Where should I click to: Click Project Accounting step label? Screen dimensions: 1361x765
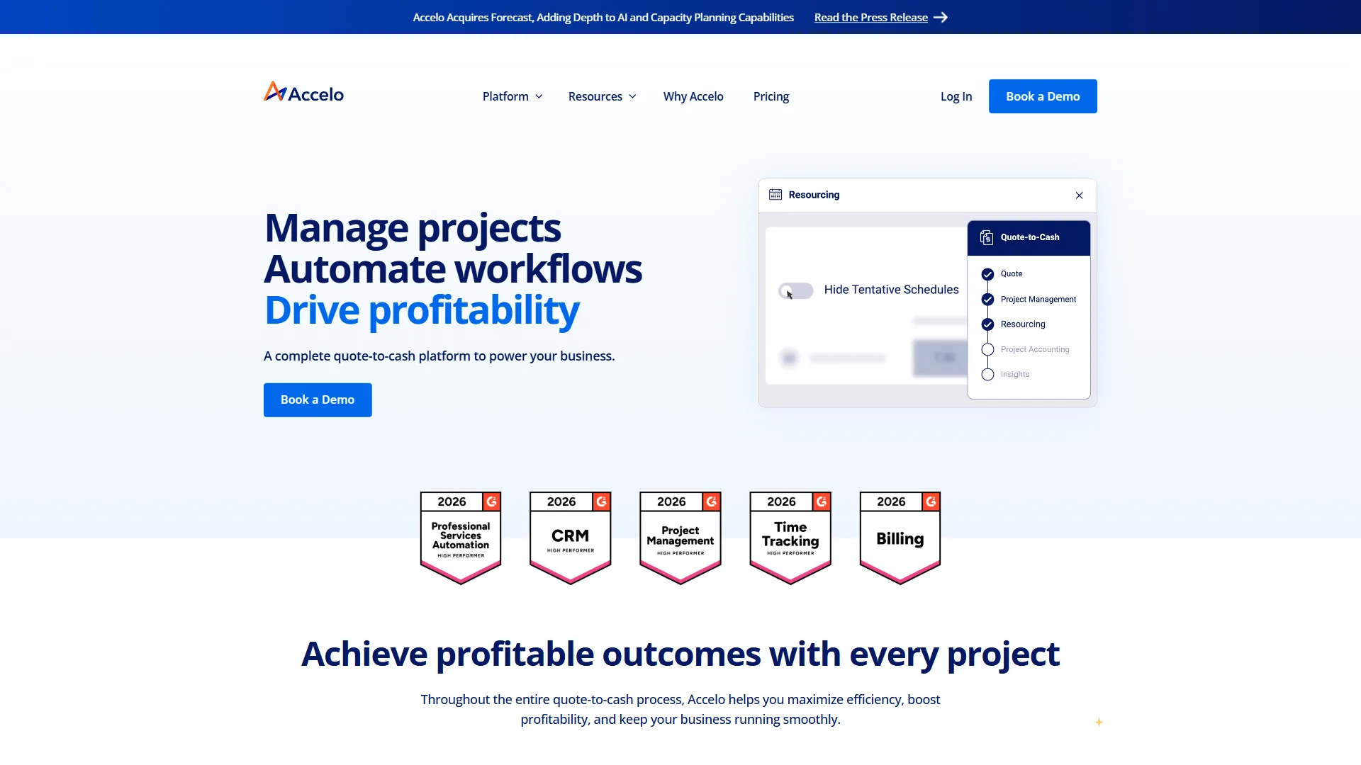(x=1035, y=349)
